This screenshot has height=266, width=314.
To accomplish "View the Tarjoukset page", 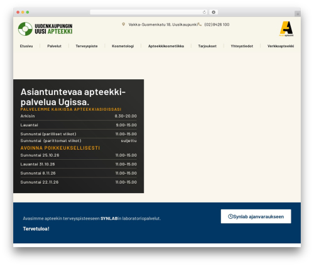I will 207,46.
